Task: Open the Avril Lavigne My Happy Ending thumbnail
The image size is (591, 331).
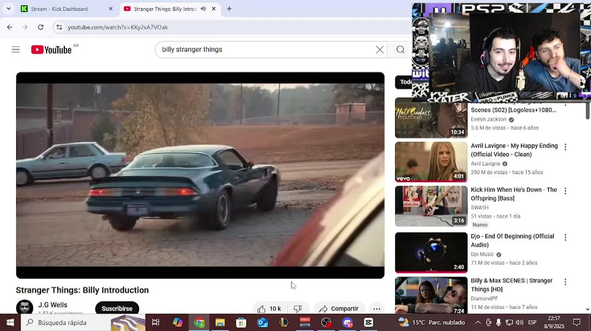Action: coord(431,162)
